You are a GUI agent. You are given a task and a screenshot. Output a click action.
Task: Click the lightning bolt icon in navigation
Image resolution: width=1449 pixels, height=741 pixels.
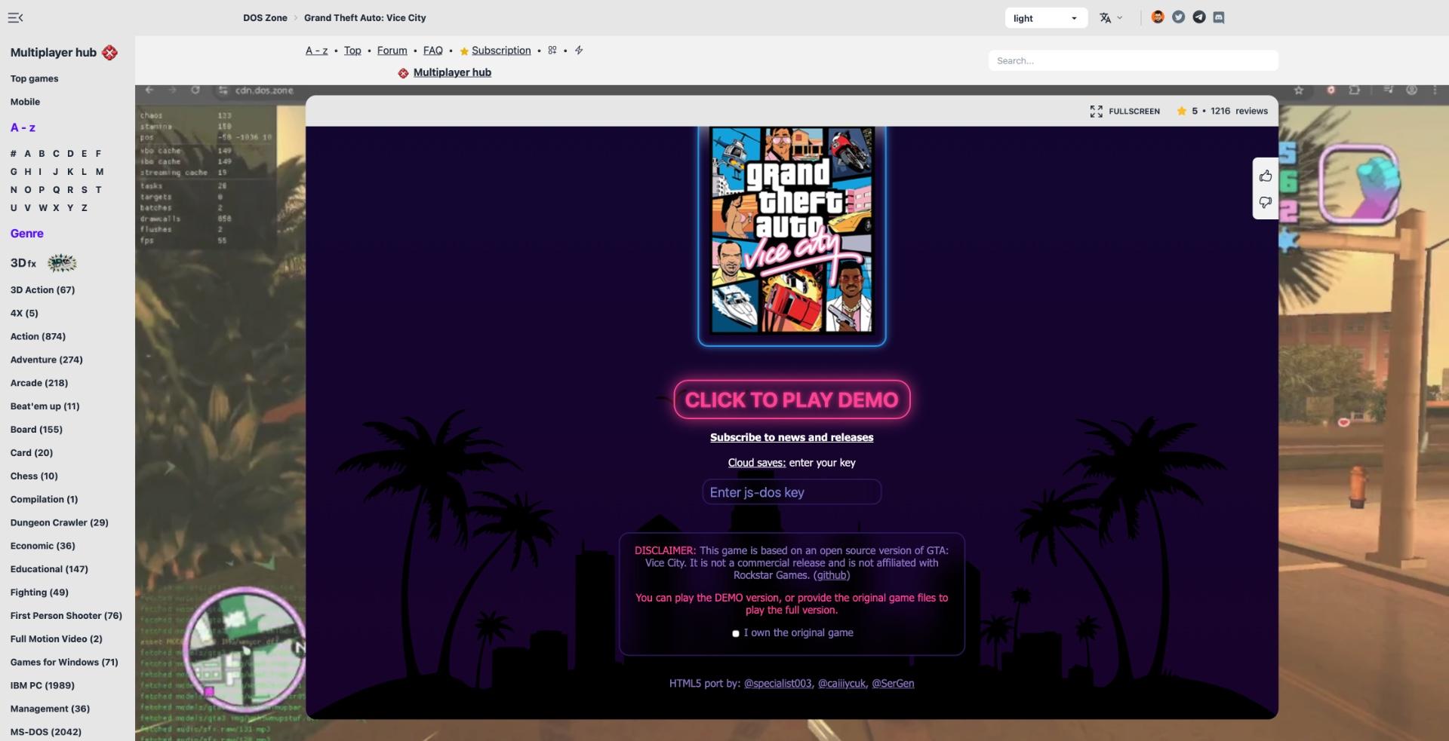579,51
